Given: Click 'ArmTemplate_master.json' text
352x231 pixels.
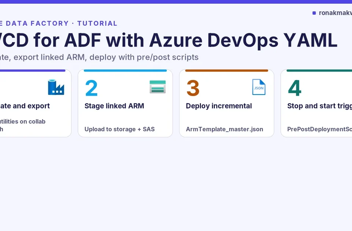Looking at the screenshot, I should (224, 129).
